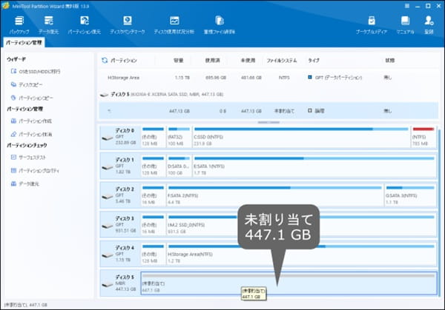Collapse the sidebar パーティション管理 section header
The image size is (445, 310).
pyautogui.click(x=25, y=109)
